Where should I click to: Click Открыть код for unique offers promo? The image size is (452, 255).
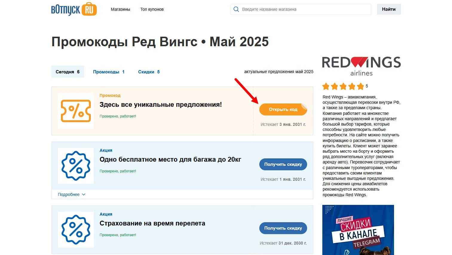283,109
